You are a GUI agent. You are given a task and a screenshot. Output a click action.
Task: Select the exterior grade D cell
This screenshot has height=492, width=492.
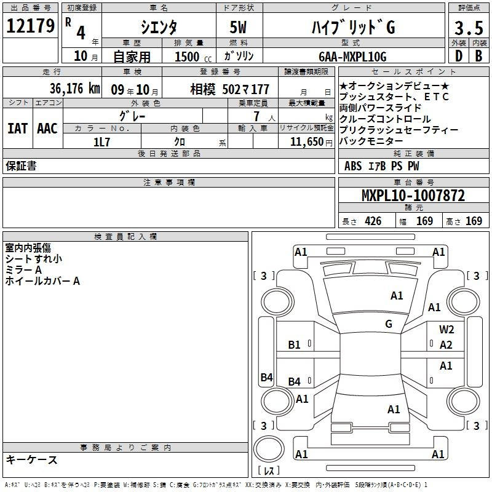pos(458,57)
